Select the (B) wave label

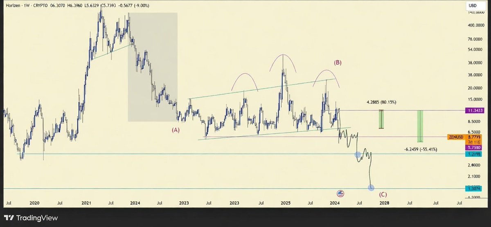[338, 63]
